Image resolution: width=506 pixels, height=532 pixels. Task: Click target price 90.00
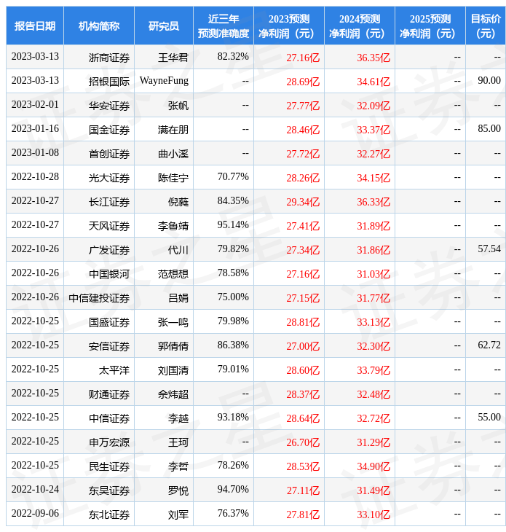coord(489,81)
